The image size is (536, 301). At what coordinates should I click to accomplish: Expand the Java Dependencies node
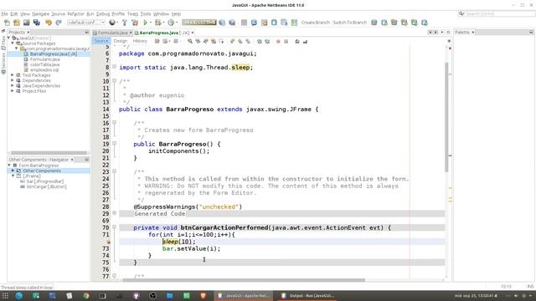13,85
